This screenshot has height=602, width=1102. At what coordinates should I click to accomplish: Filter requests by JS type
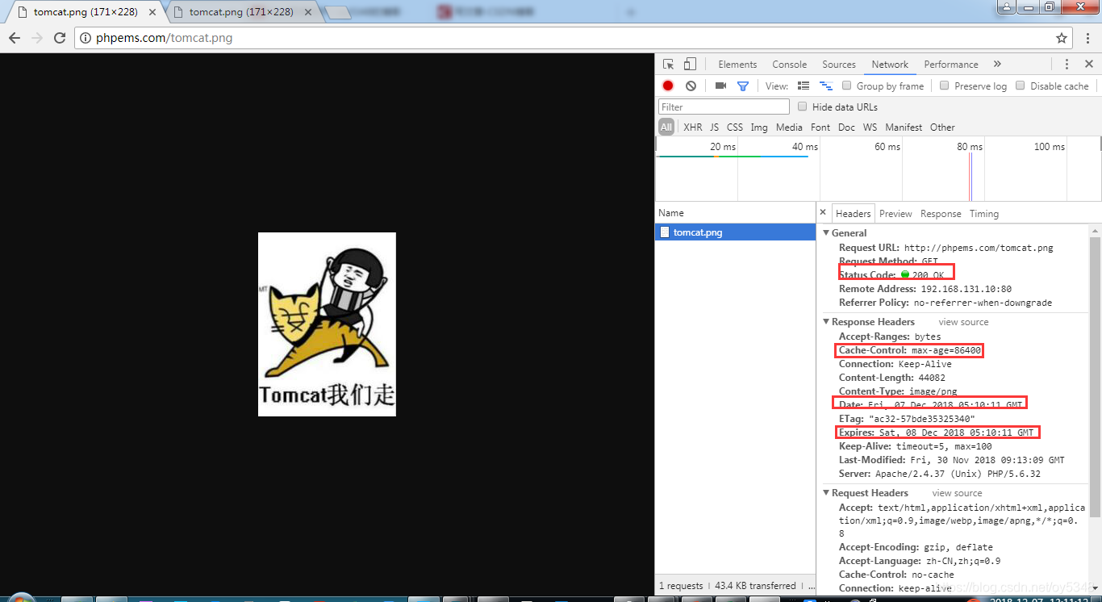pyautogui.click(x=715, y=128)
